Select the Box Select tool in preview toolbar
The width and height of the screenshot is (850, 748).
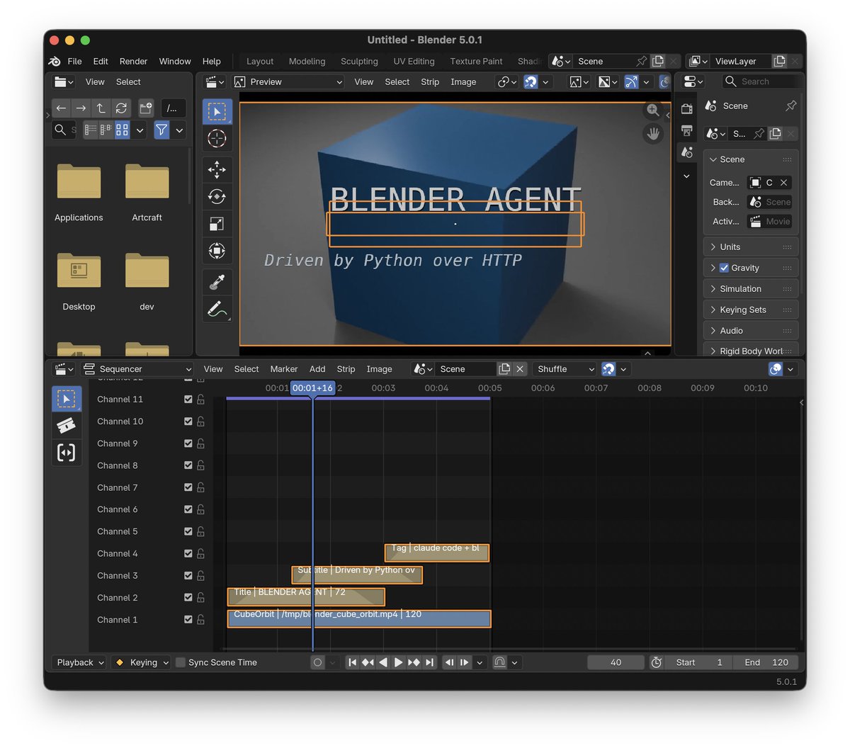(x=217, y=112)
